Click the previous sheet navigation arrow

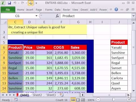pyautogui.click(x=7, y=95)
